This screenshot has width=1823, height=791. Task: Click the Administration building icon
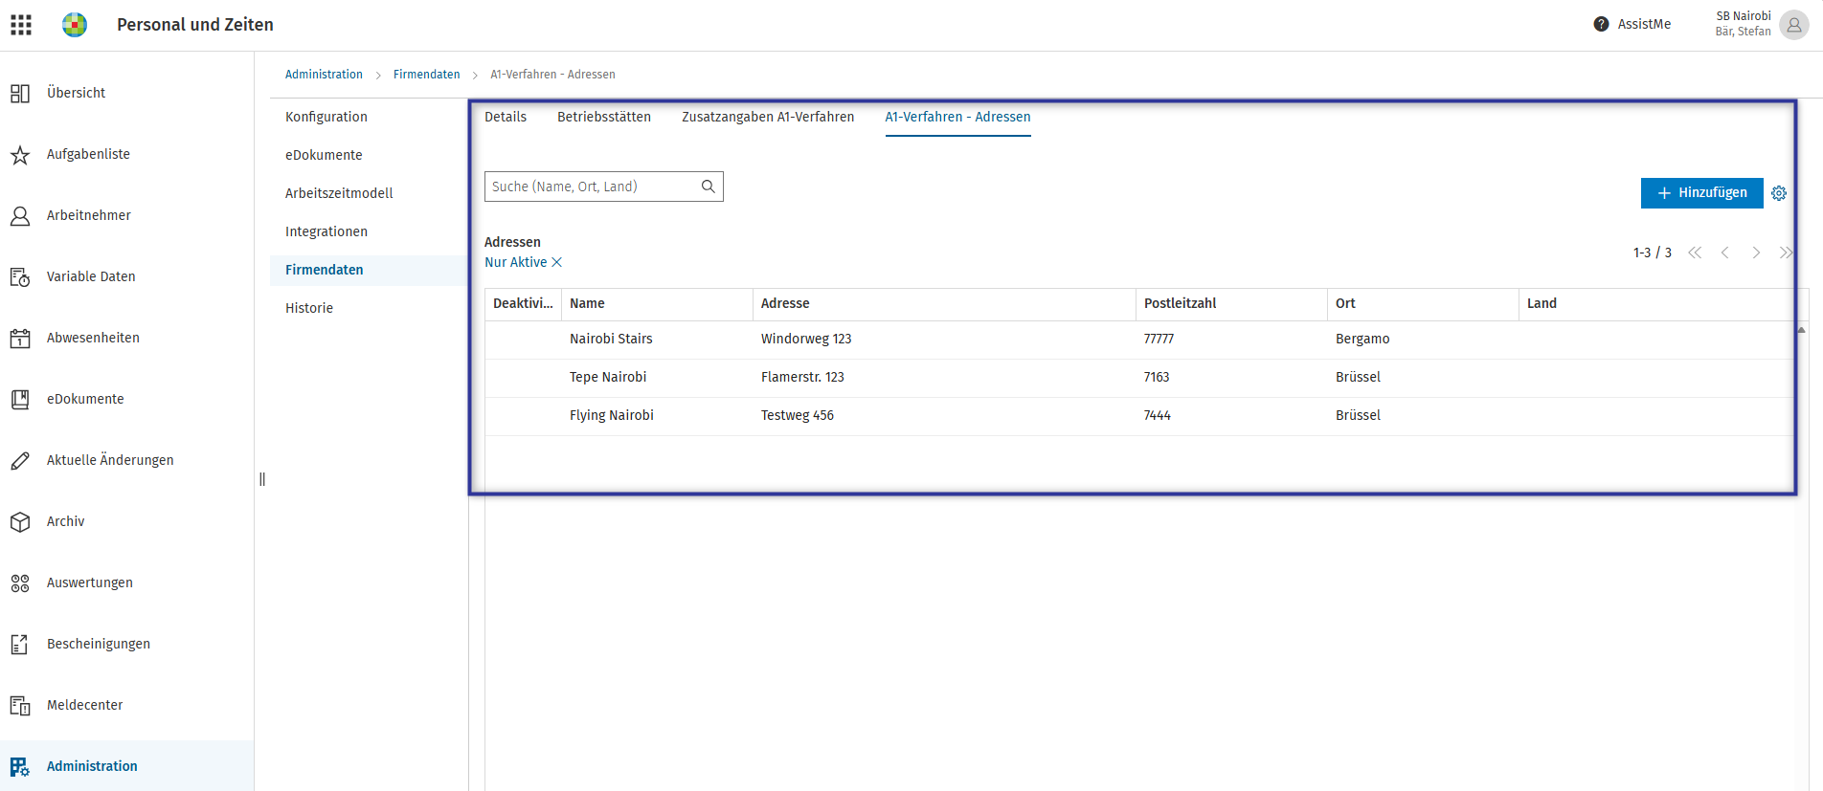[20, 767]
